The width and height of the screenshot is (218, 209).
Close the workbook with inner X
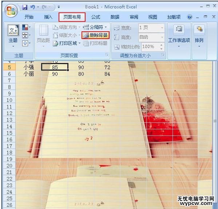(214, 17)
